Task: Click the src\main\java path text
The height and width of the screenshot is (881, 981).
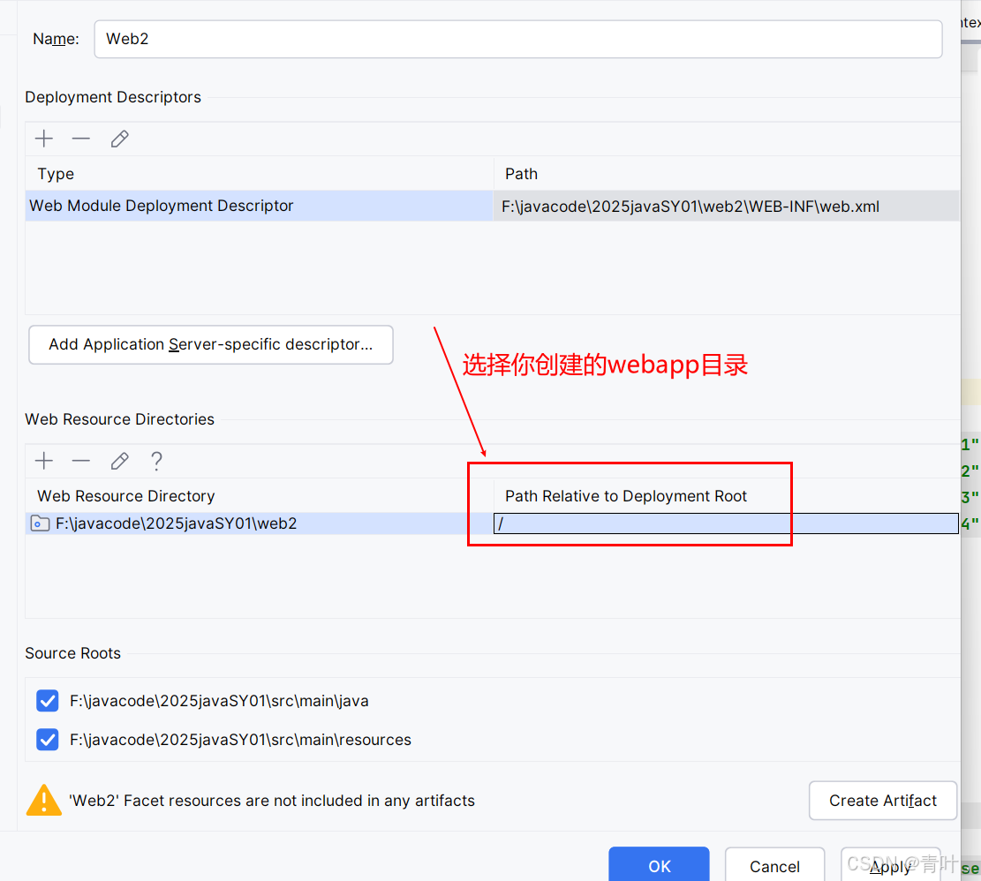Action: coord(219,701)
